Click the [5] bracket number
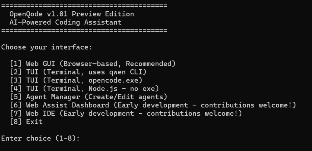Viewport: 312px width, 151px height. click(16, 97)
